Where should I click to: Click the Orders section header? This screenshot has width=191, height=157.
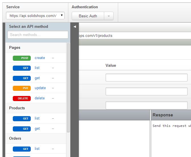pos(36,139)
